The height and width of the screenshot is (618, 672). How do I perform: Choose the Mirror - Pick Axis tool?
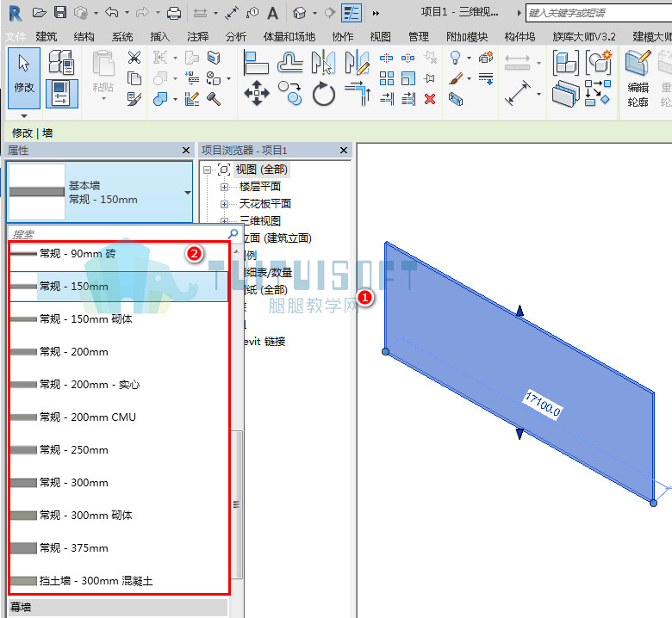[x=323, y=63]
